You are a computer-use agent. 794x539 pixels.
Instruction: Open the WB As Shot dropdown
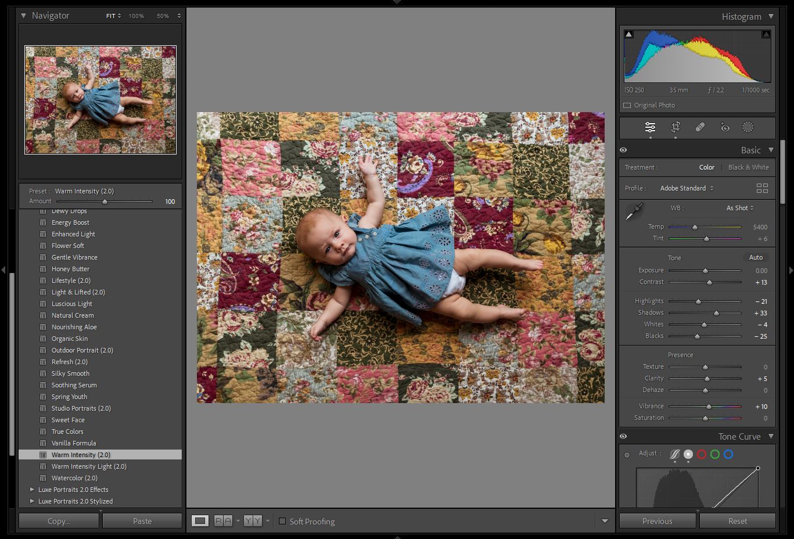739,208
